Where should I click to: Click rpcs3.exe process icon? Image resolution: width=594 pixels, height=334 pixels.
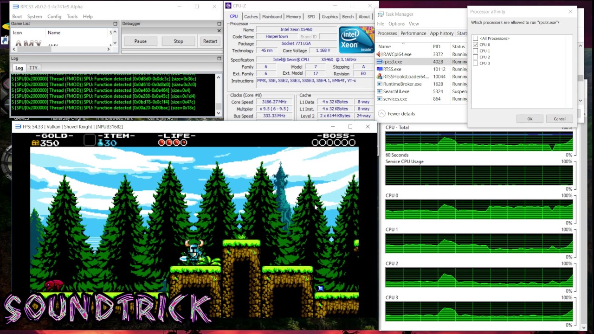(x=380, y=62)
